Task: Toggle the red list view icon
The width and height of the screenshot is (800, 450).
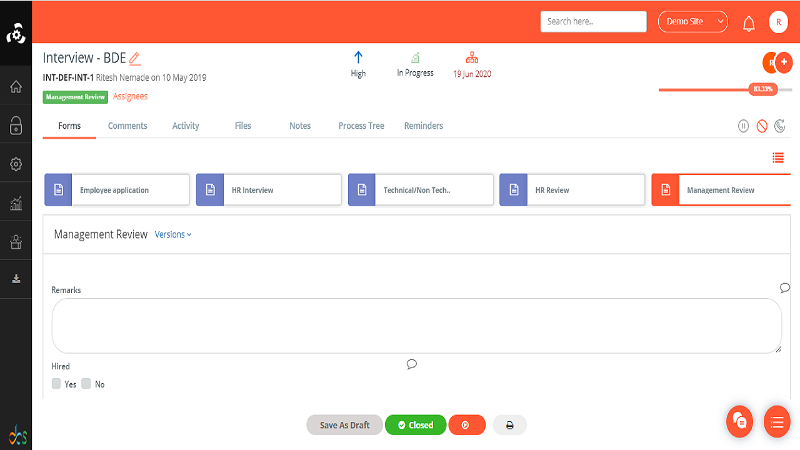Action: click(778, 157)
